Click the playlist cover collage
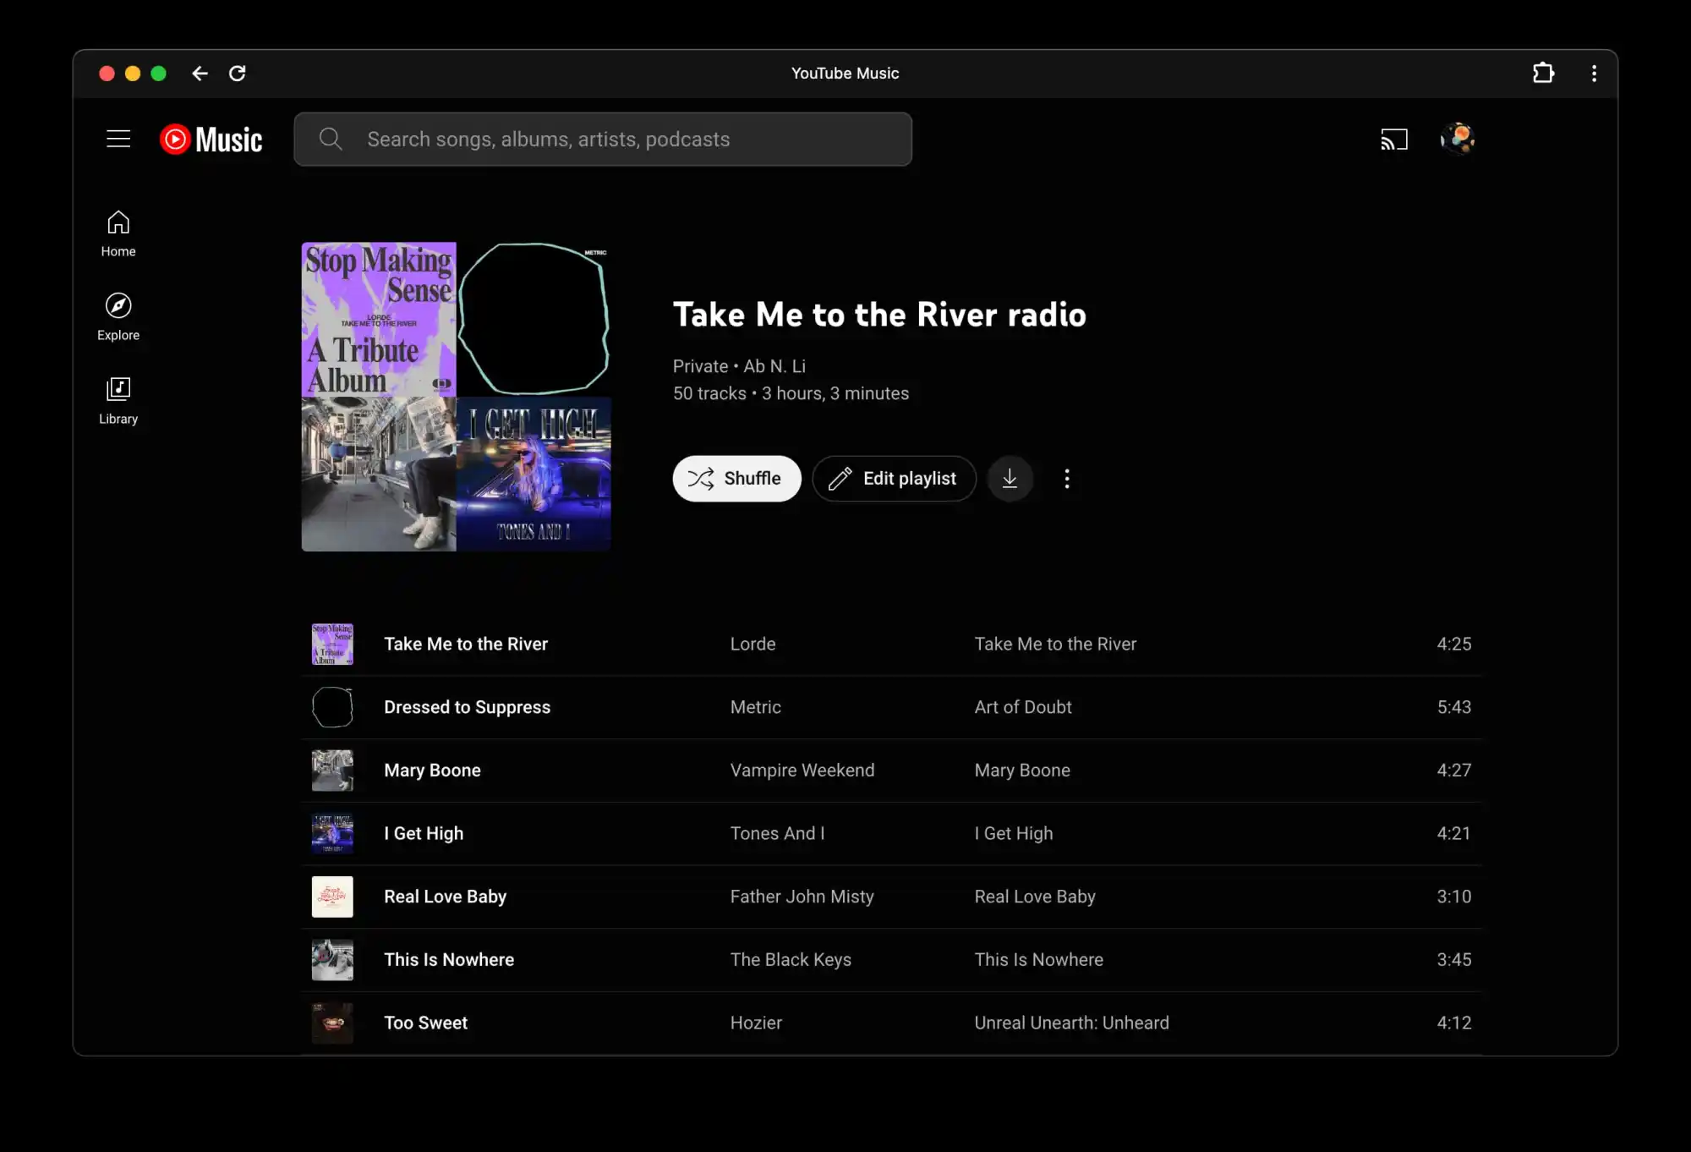This screenshot has width=1691, height=1152. pyautogui.click(x=457, y=397)
